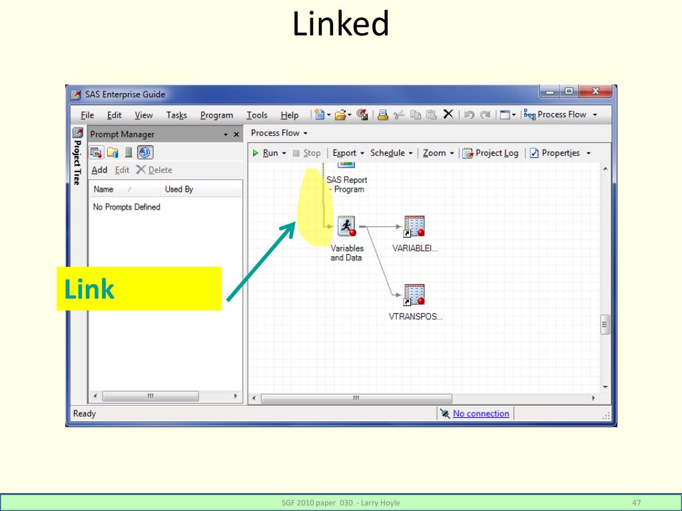Image resolution: width=682 pixels, height=511 pixels.
Task: Click the Process Flow vertical scrollbar thumb
Action: click(x=605, y=325)
